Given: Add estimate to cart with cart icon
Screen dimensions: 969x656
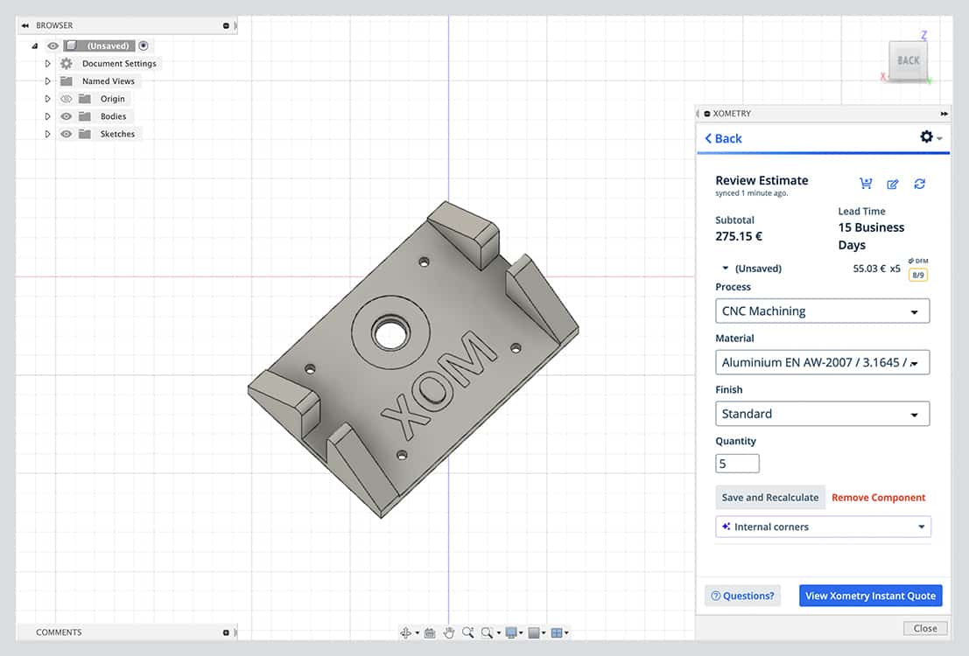Looking at the screenshot, I should pyautogui.click(x=866, y=184).
